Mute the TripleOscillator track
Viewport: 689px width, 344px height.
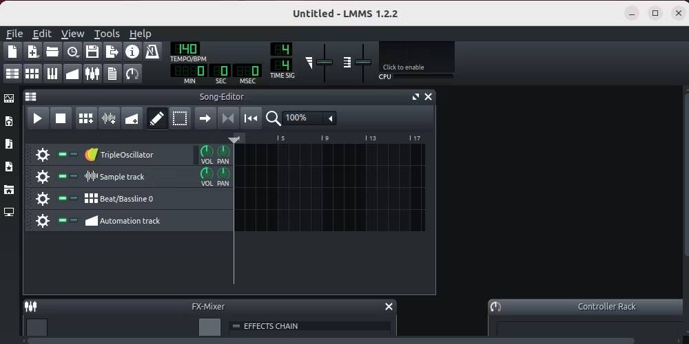pos(63,155)
